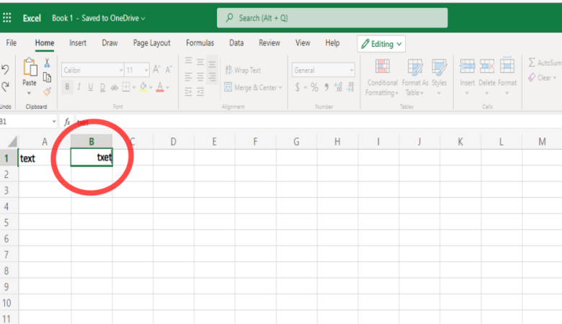Toggle Bold formatting
The width and height of the screenshot is (562, 324).
coord(68,87)
